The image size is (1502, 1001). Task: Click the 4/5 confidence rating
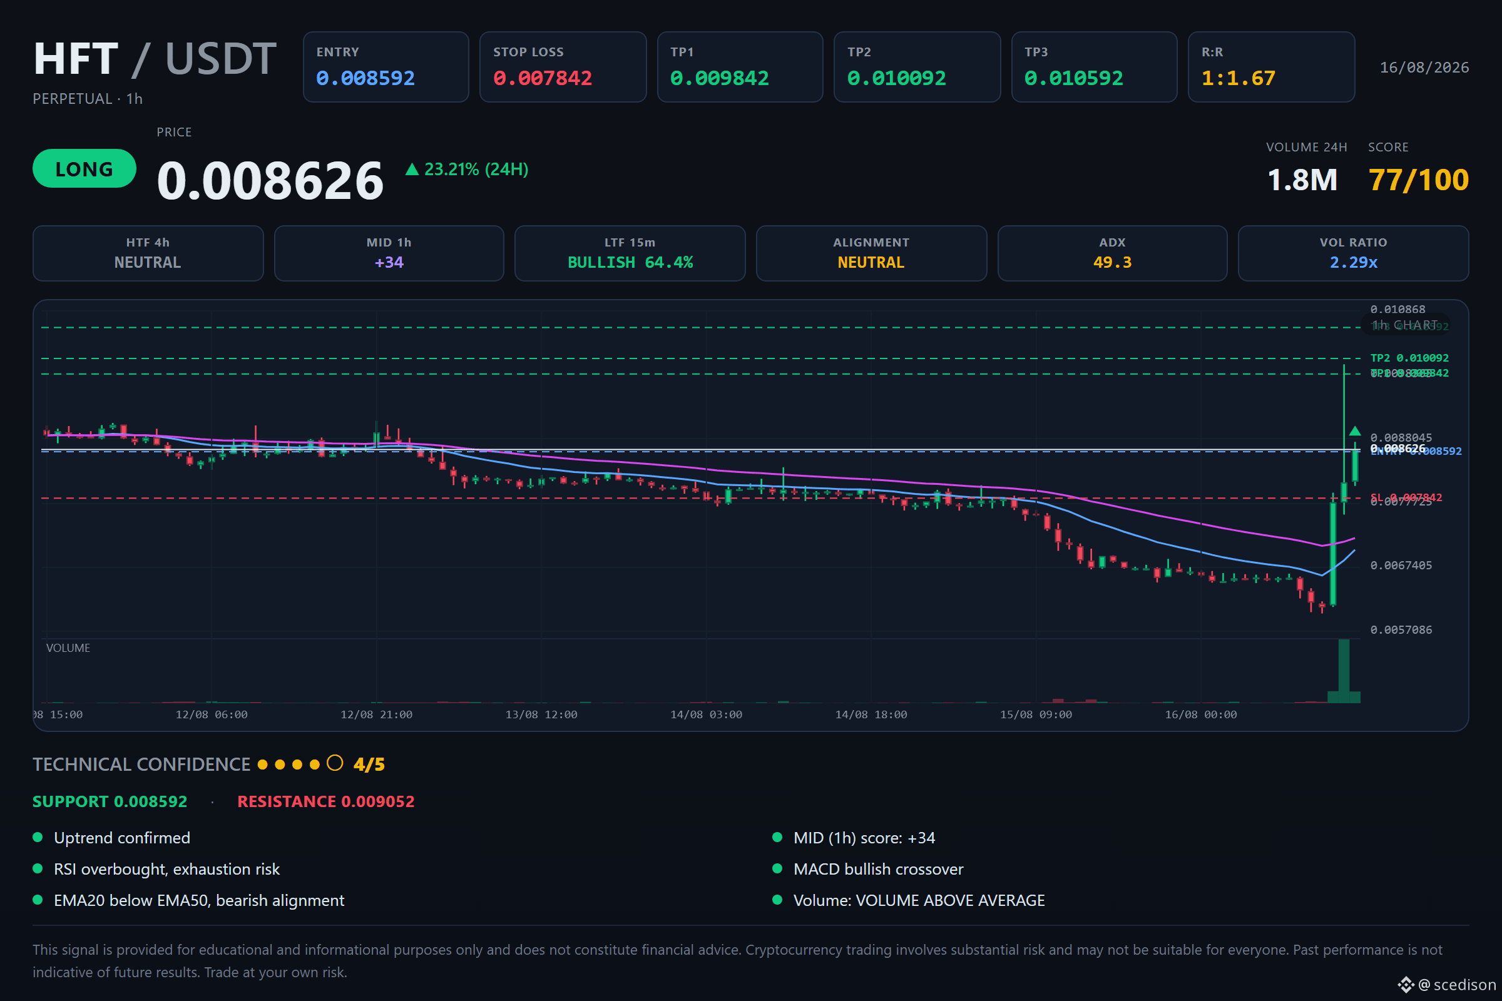[x=369, y=764]
